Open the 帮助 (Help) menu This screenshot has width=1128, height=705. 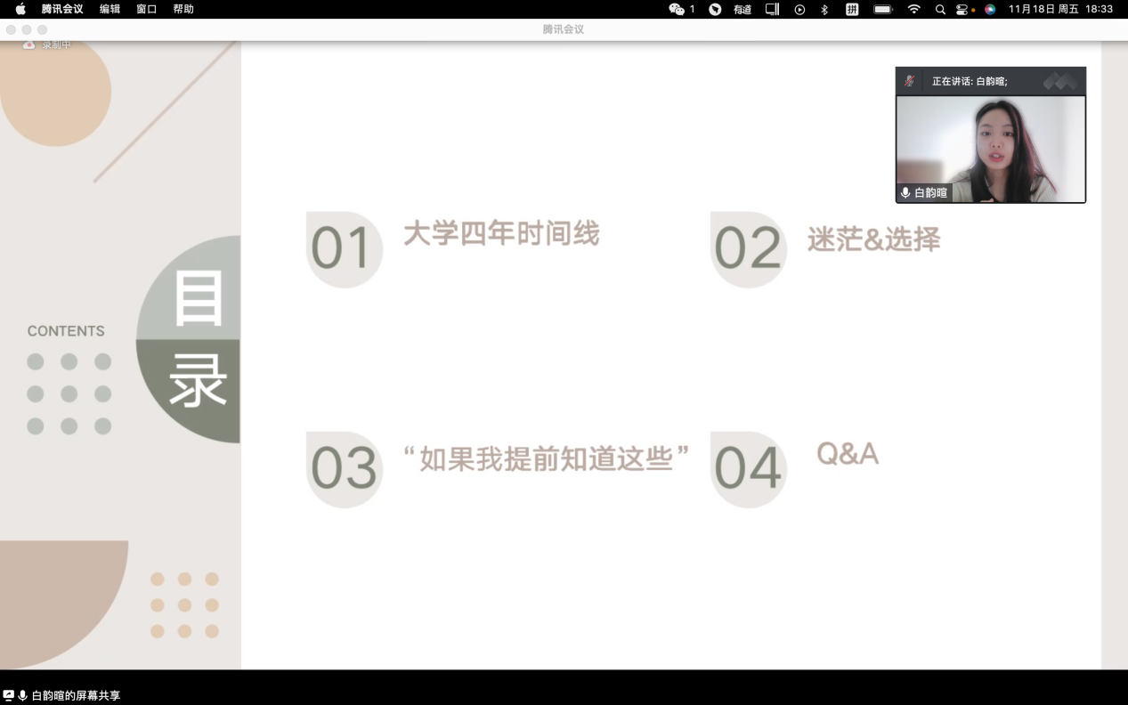pos(183,9)
